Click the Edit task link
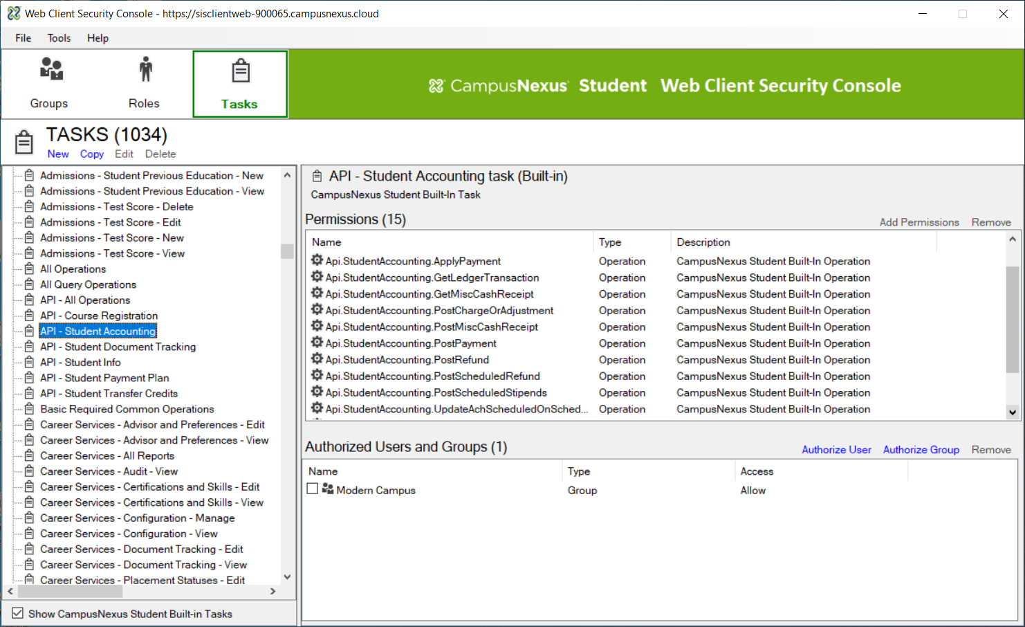Image resolution: width=1025 pixels, height=627 pixels. point(124,154)
